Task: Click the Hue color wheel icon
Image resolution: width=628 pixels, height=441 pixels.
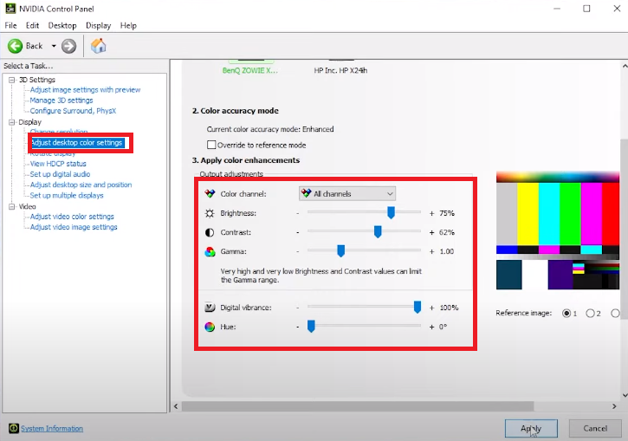Action: pyautogui.click(x=209, y=327)
